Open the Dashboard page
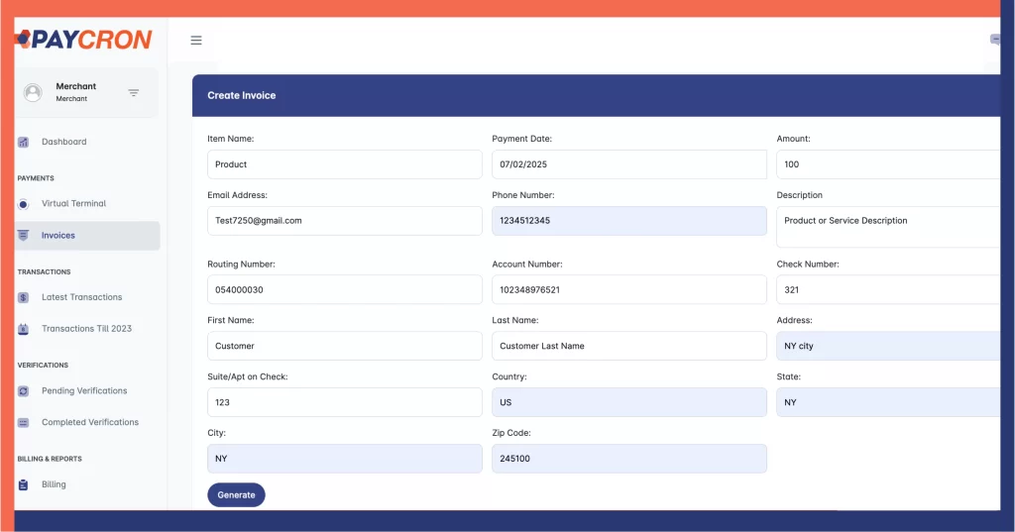 (x=64, y=142)
